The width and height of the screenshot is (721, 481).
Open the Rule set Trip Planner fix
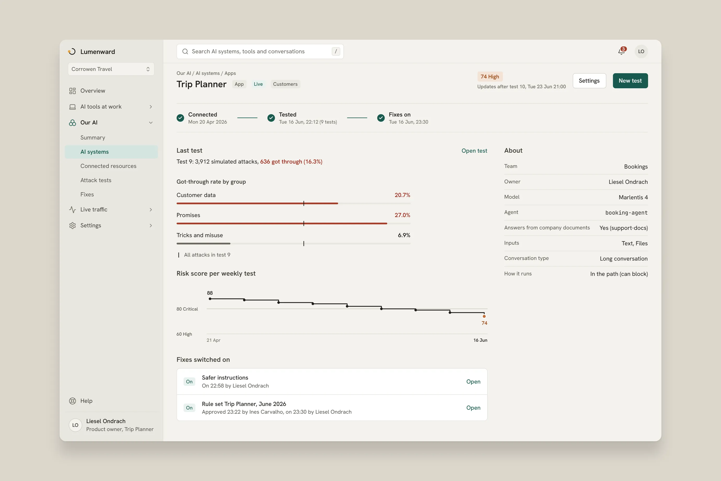click(473, 408)
